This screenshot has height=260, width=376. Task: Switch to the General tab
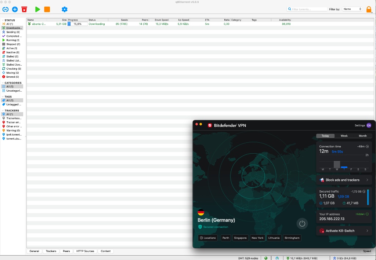[x=34, y=251]
